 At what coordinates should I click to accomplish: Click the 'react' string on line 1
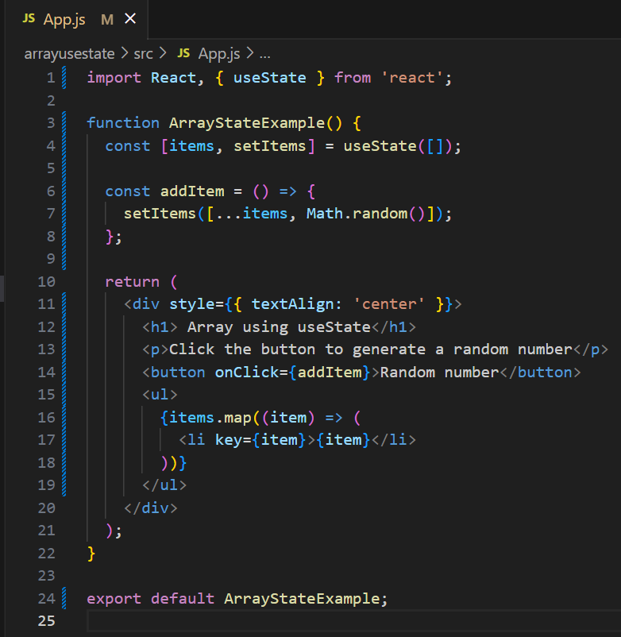(412, 78)
